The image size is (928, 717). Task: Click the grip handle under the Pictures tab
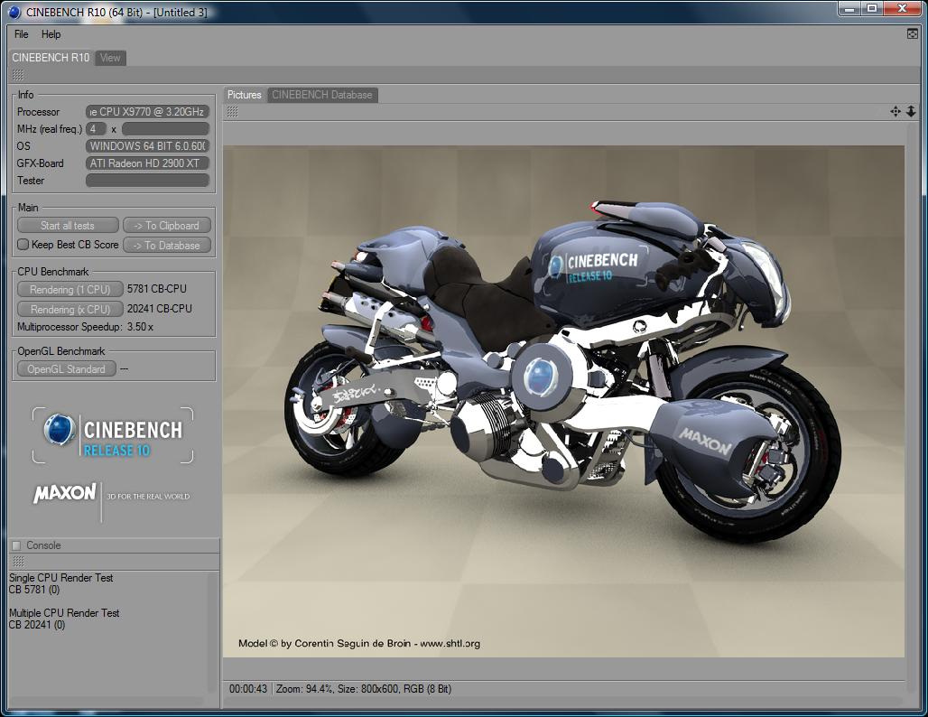[x=232, y=111]
